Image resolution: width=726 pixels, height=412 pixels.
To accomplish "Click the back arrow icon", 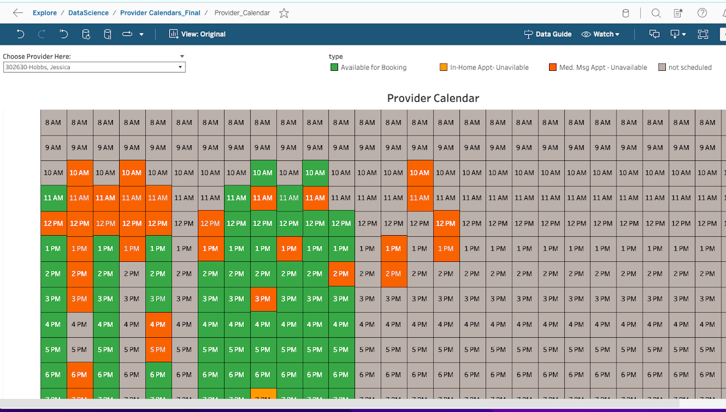I will (x=18, y=12).
